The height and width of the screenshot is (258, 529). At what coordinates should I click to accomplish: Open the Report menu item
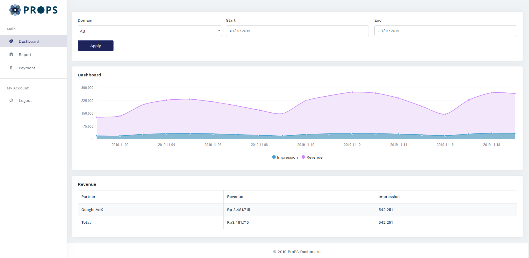[x=33, y=55]
